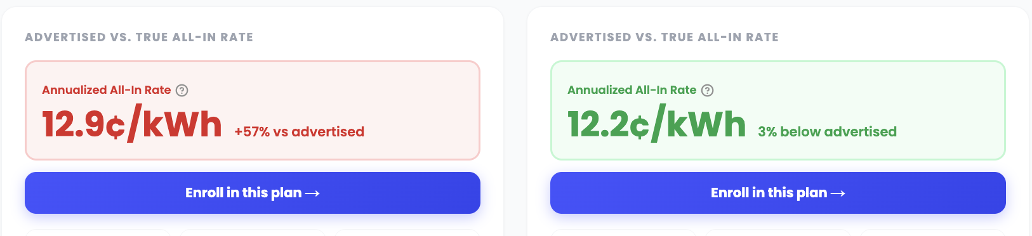Click the first tile below the right Enroll button
This screenshot has height=236, width=1032.
(623, 233)
